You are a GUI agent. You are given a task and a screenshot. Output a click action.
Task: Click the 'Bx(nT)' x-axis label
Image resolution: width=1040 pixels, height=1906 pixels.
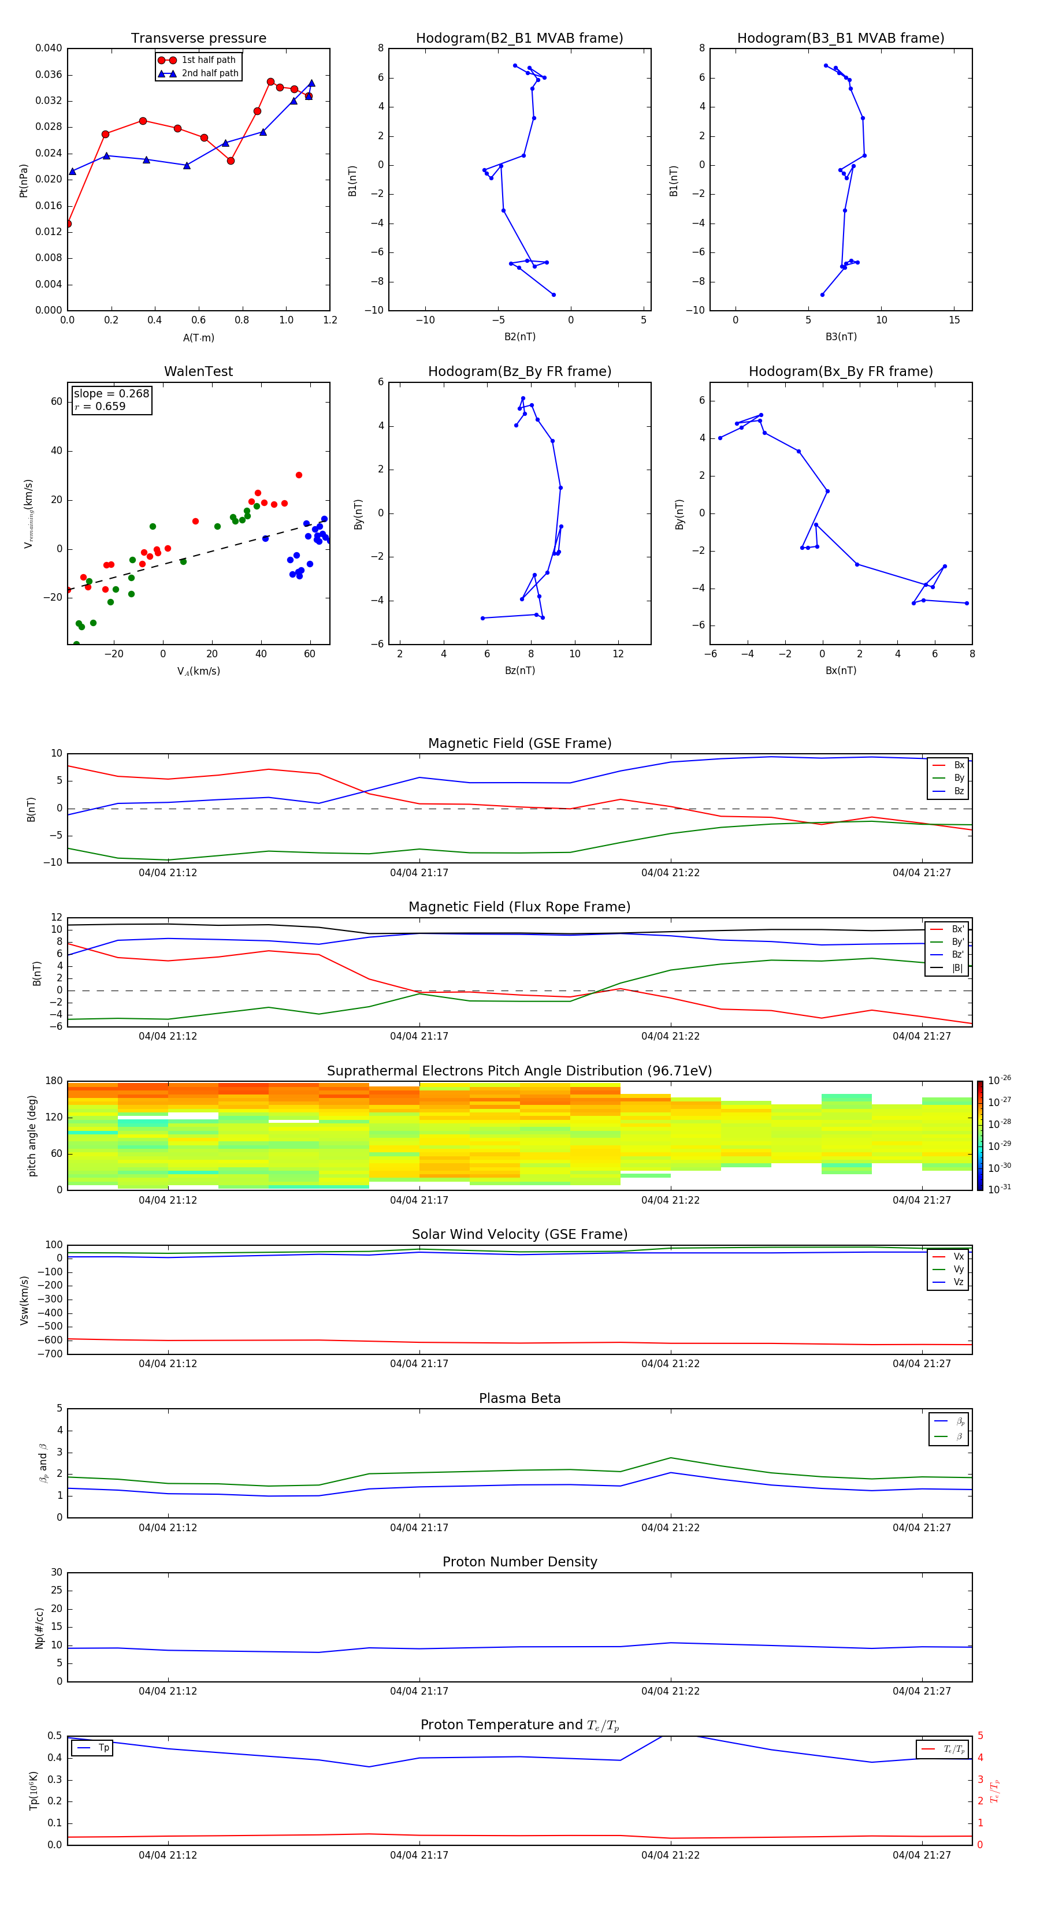click(841, 671)
